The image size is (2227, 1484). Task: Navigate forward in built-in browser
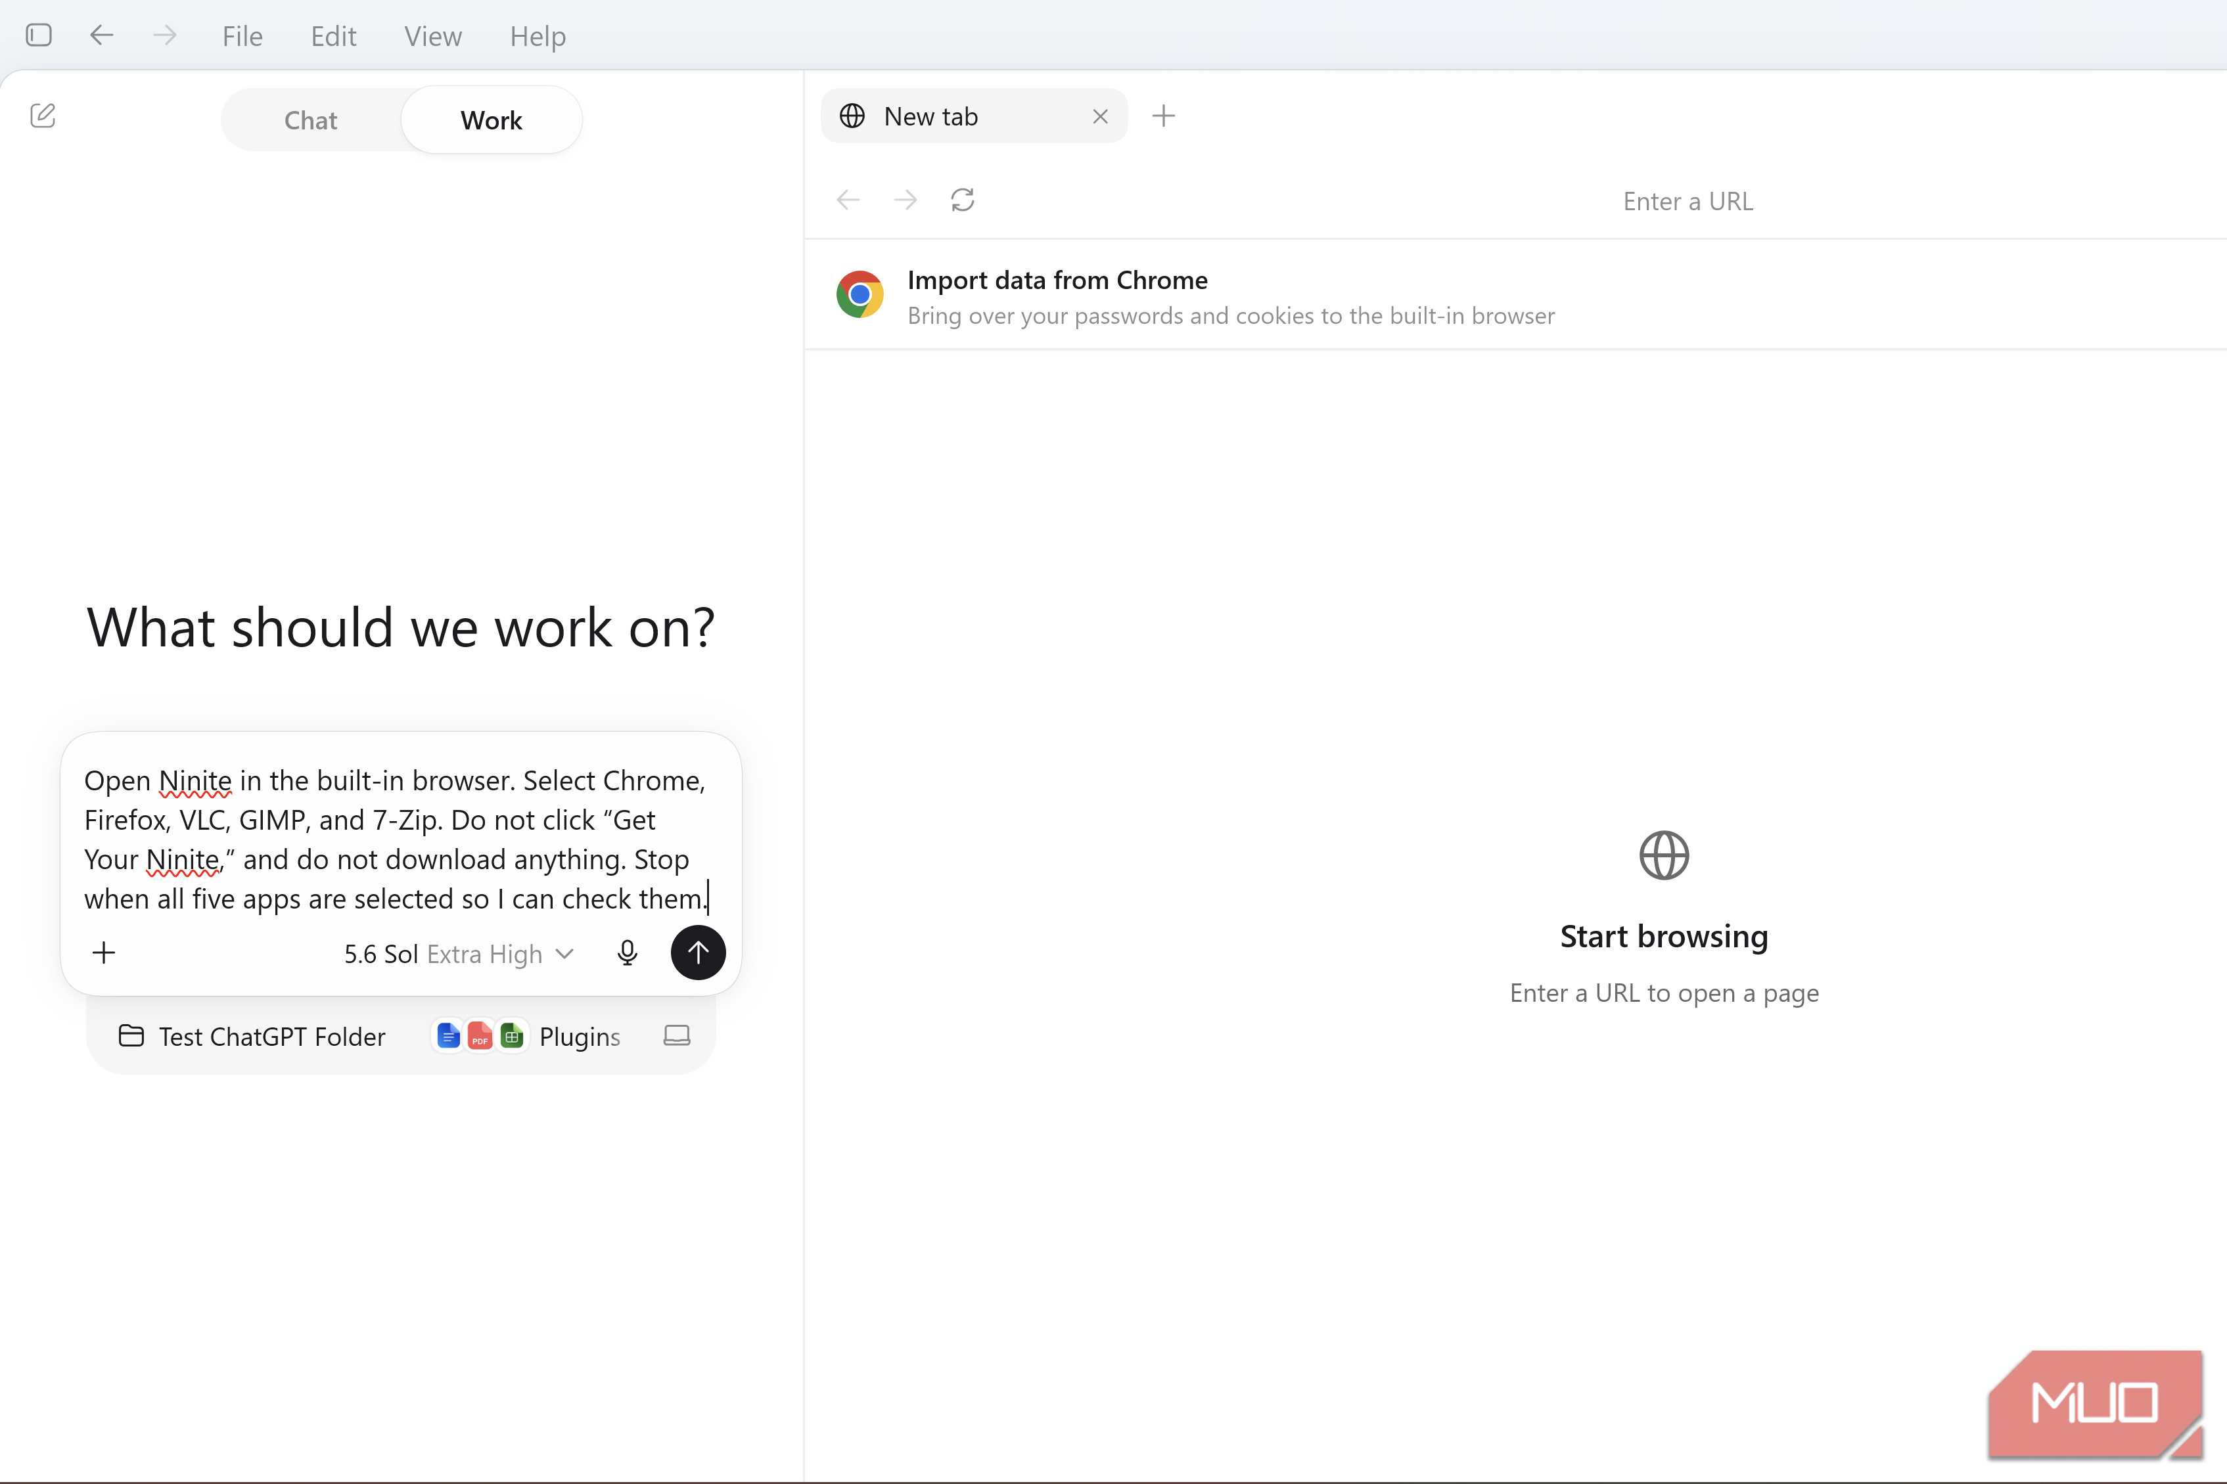tap(905, 200)
